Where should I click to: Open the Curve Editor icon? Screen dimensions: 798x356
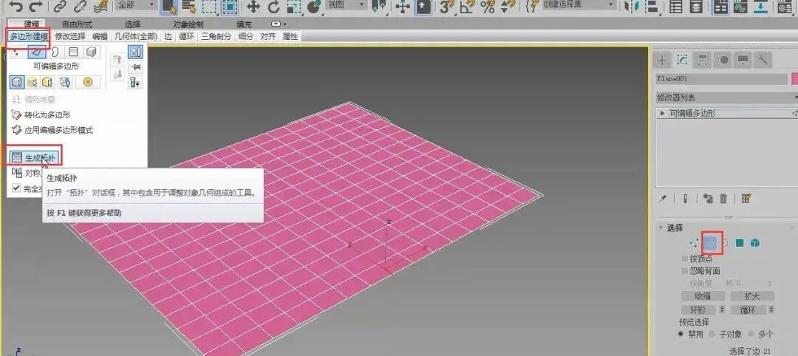[x=740, y=6]
